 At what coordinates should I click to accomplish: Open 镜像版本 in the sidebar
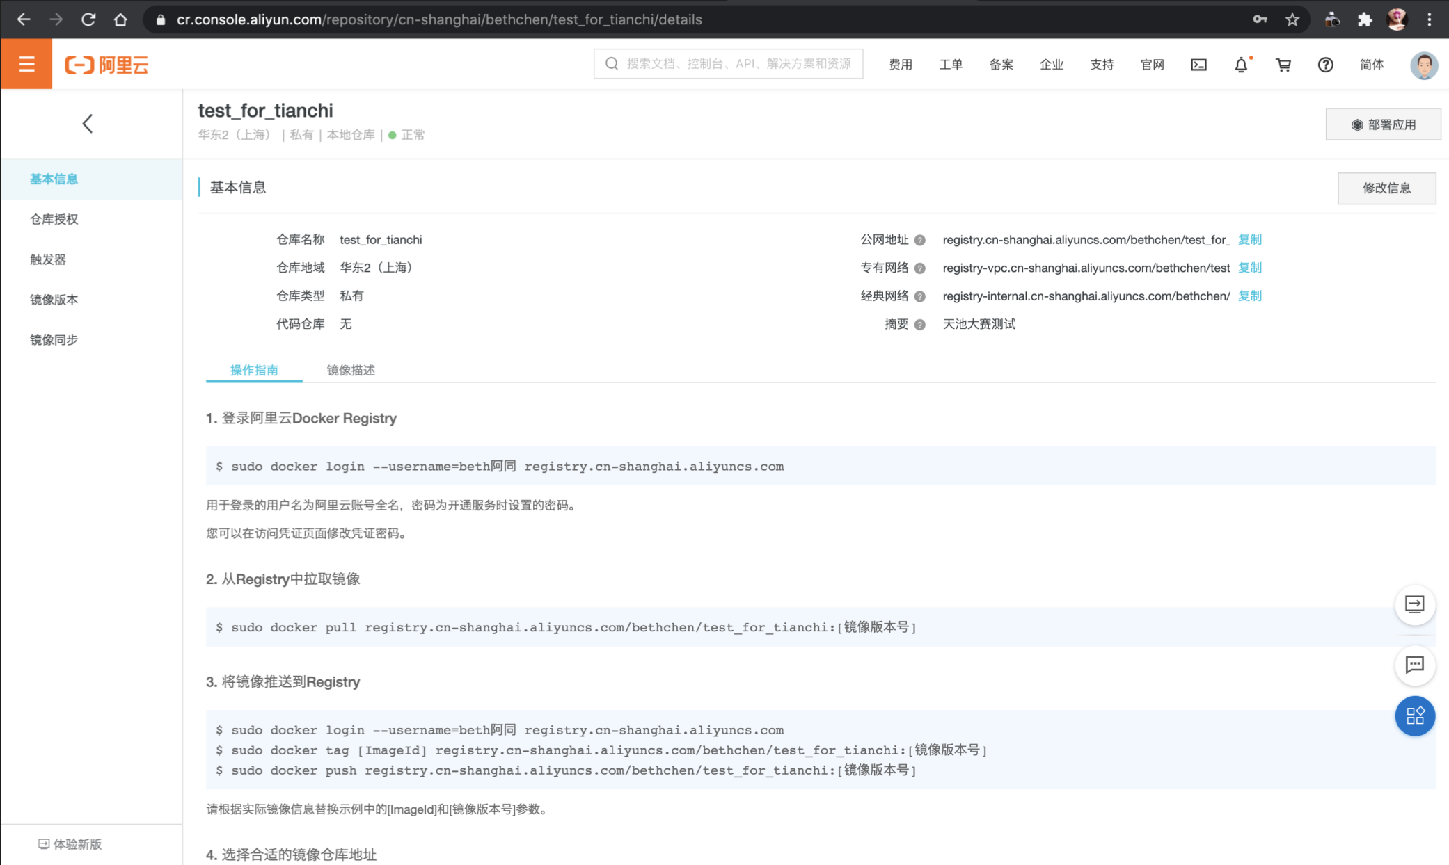[x=54, y=300]
